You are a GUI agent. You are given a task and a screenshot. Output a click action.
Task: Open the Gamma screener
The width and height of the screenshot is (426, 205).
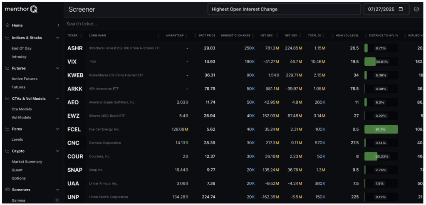18,200
